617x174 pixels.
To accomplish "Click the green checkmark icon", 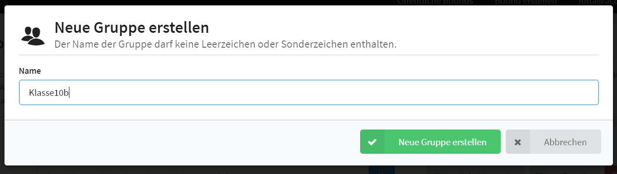I will coord(372,142).
